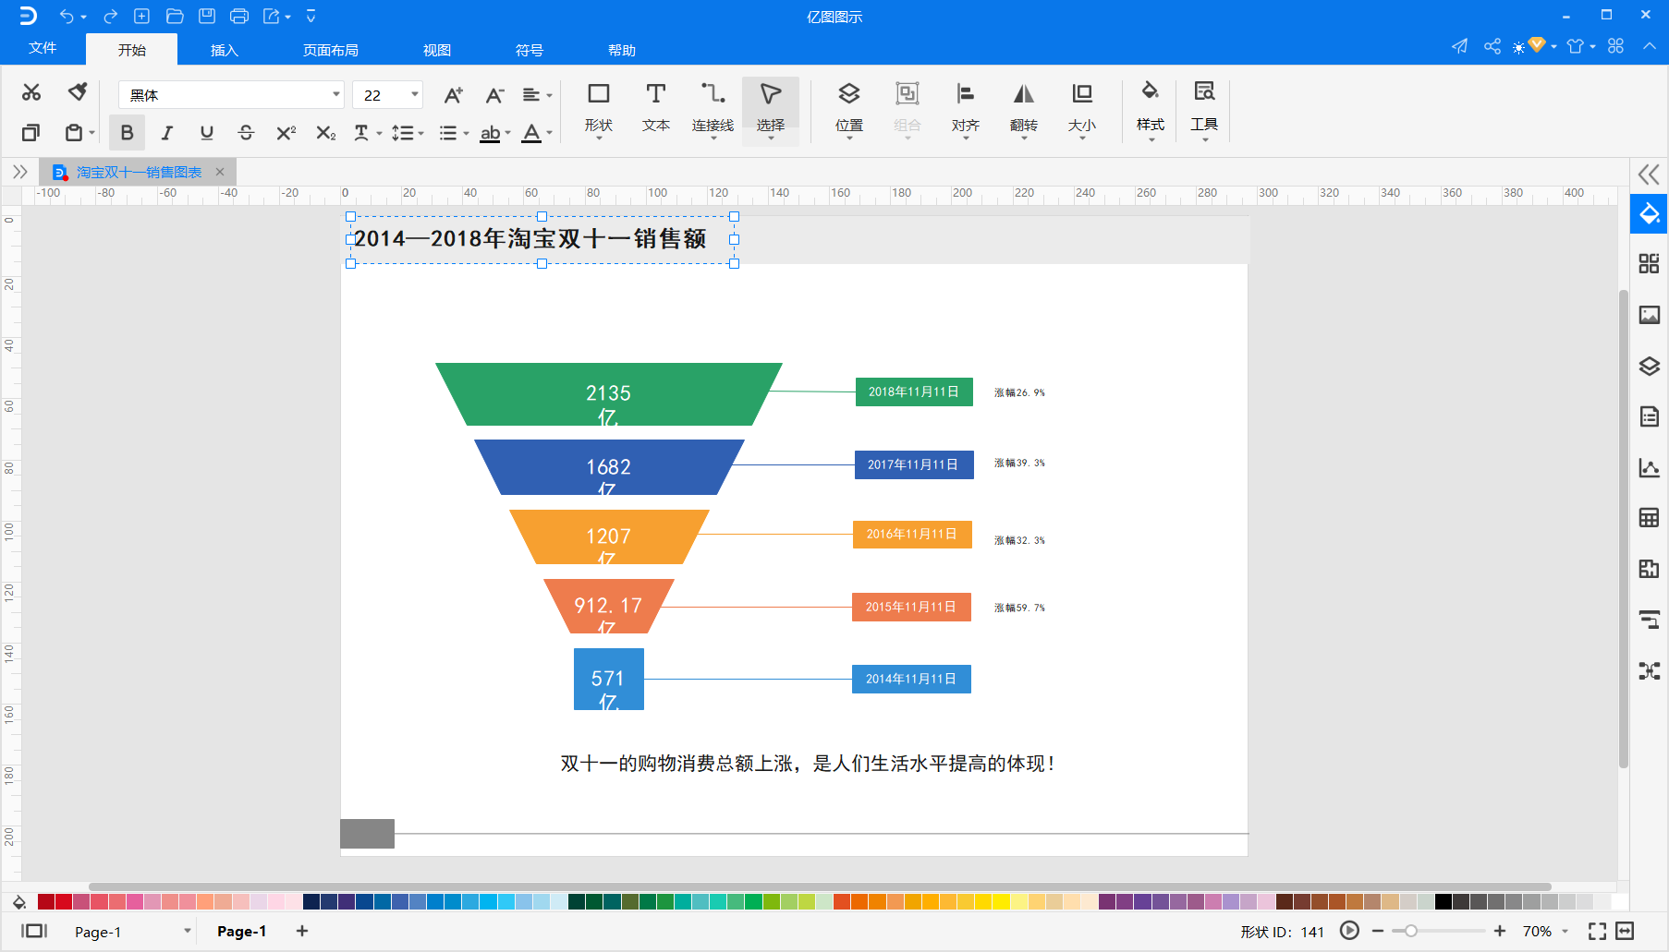Add a new page with plus button
The image size is (1669, 952).
pyautogui.click(x=302, y=931)
